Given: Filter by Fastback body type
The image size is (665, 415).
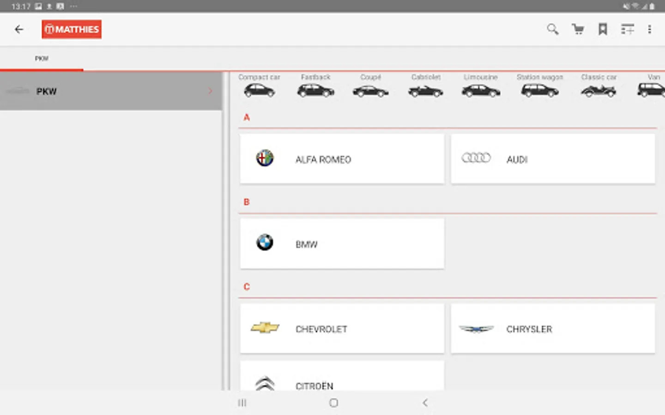Looking at the screenshot, I should point(315,85).
